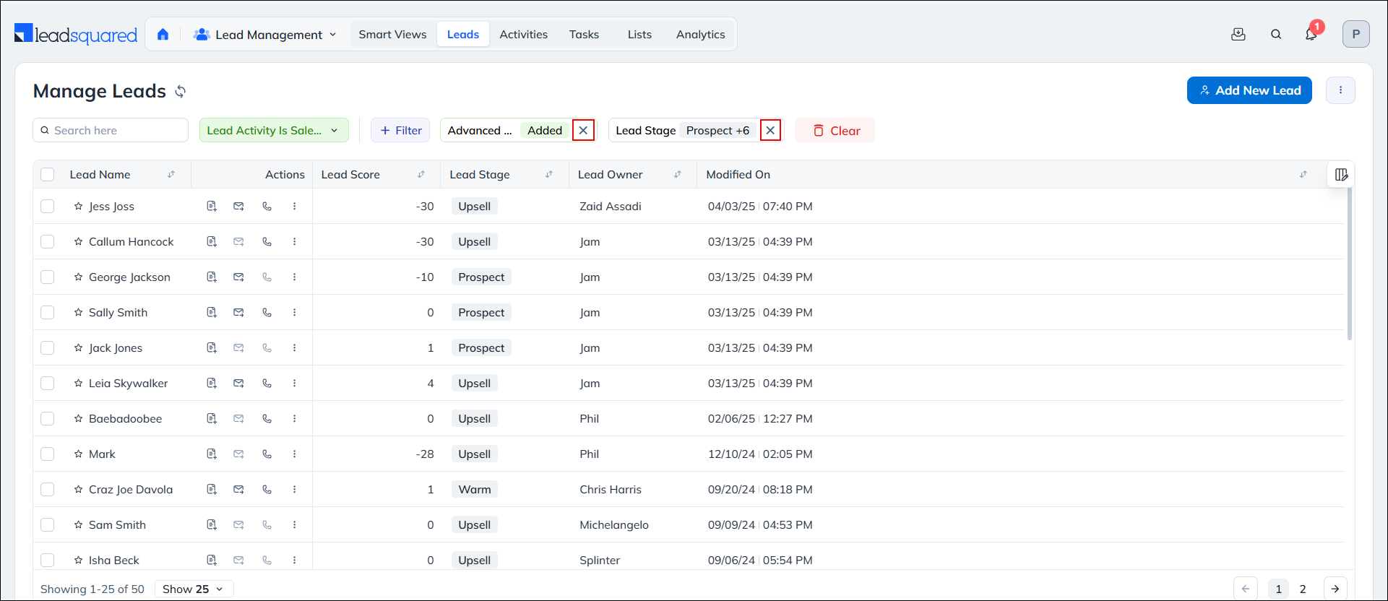Star the George Jackson lead
The width and height of the screenshot is (1388, 601).
pos(78,277)
